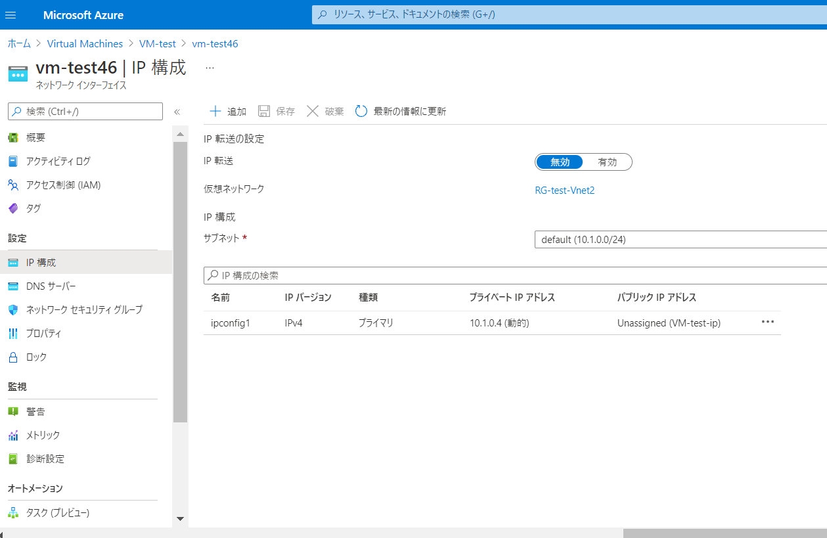Focus the top resource search field
This screenshot has height=538, width=827.
pos(569,14)
